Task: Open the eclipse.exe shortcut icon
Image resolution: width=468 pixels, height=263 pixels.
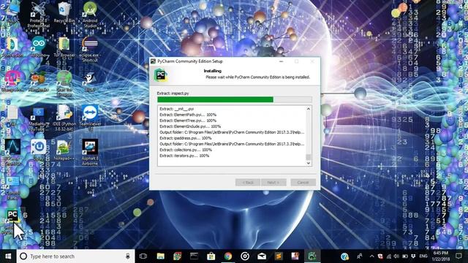Action: click(x=90, y=49)
